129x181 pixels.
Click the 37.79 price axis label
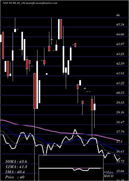point(120,132)
